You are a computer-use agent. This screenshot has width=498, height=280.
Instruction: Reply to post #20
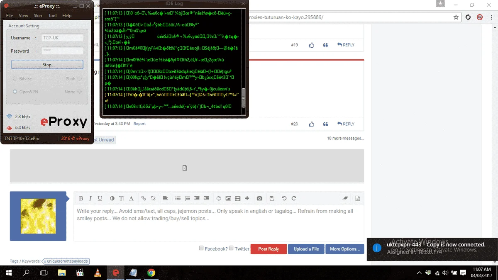[x=346, y=124]
